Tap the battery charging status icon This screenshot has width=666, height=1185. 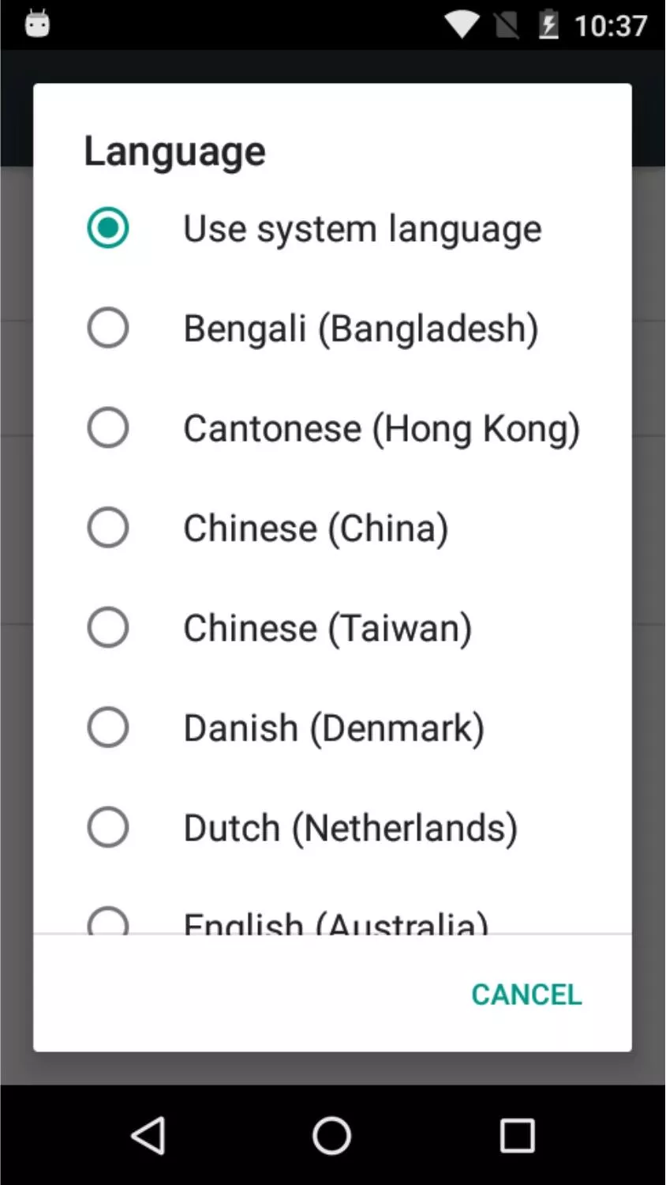(x=548, y=25)
